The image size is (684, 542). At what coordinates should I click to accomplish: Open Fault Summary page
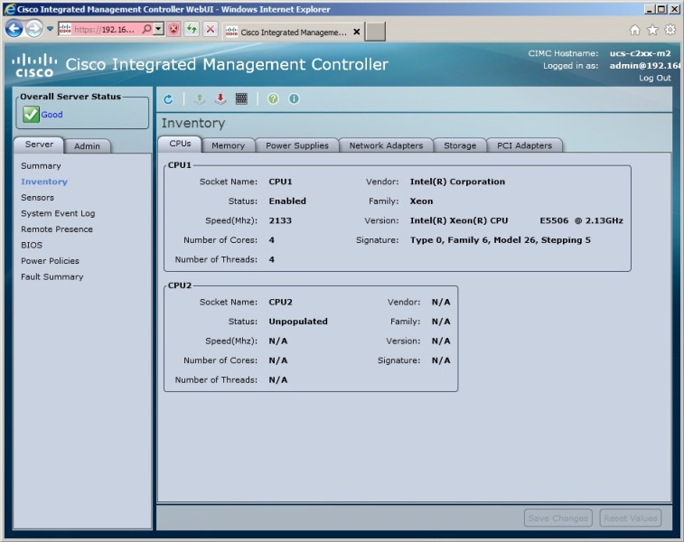[52, 277]
